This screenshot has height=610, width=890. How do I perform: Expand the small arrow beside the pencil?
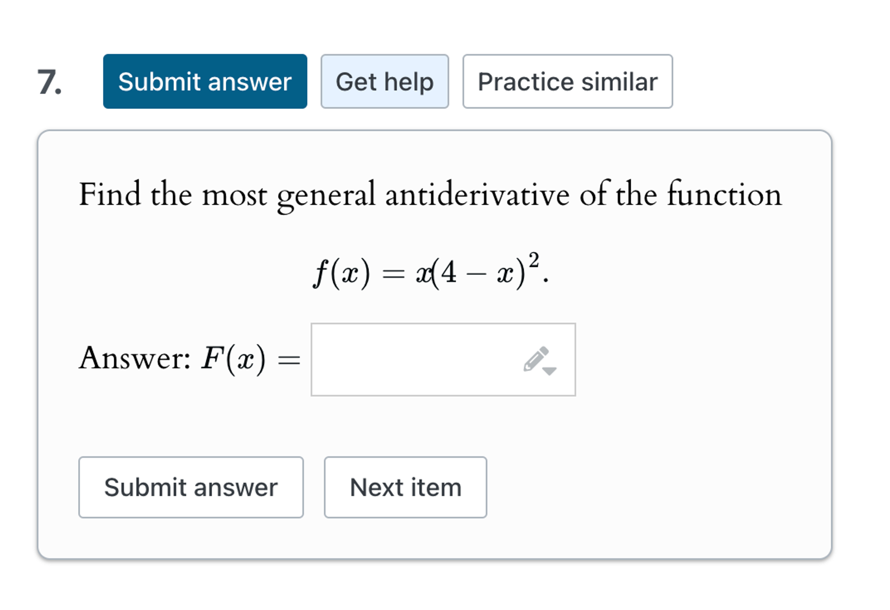point(549,371)
